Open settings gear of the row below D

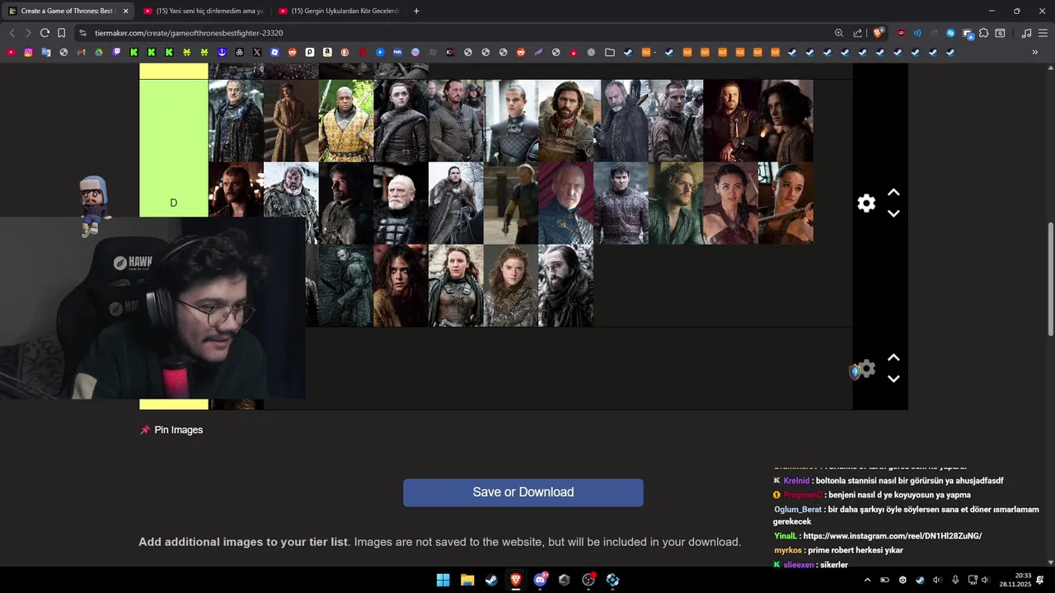tap(866, 369)
